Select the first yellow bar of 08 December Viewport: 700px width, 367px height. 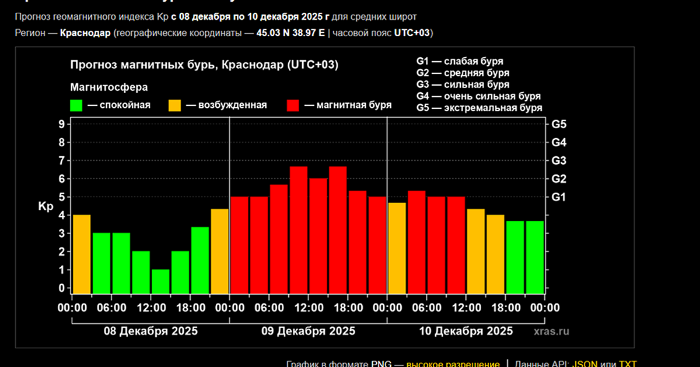82,254
